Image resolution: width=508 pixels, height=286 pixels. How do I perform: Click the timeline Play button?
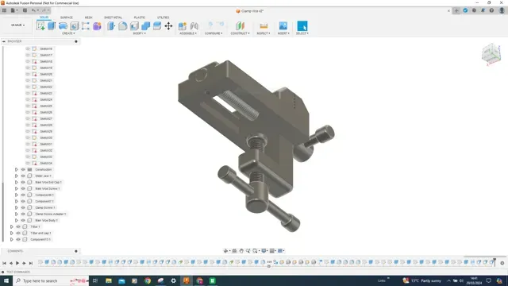(x=17, y=263)
